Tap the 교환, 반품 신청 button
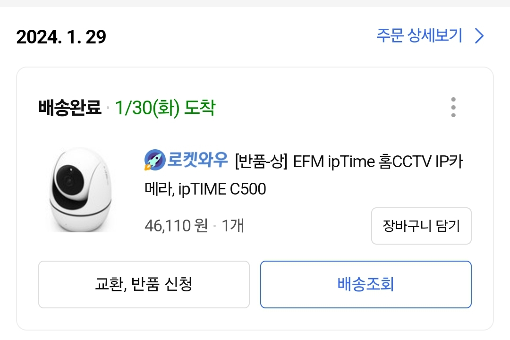 pyautogui.click(x=144, y=284)
